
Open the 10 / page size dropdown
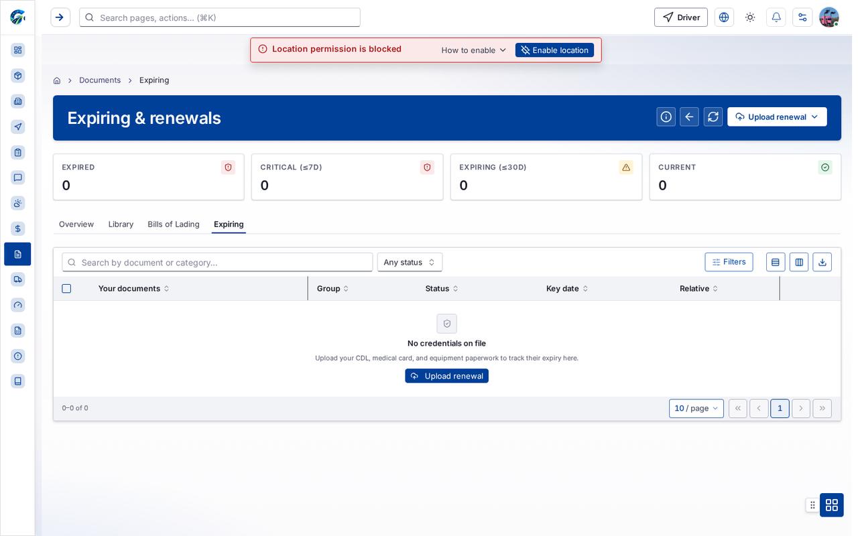point(696,409)
